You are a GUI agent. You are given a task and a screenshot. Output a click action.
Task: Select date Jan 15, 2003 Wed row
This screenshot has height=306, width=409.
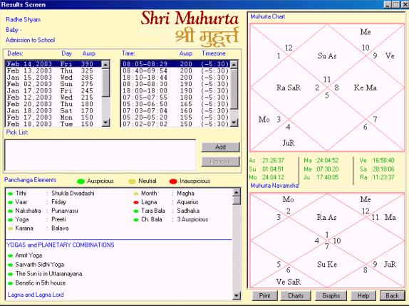[53, 78]
